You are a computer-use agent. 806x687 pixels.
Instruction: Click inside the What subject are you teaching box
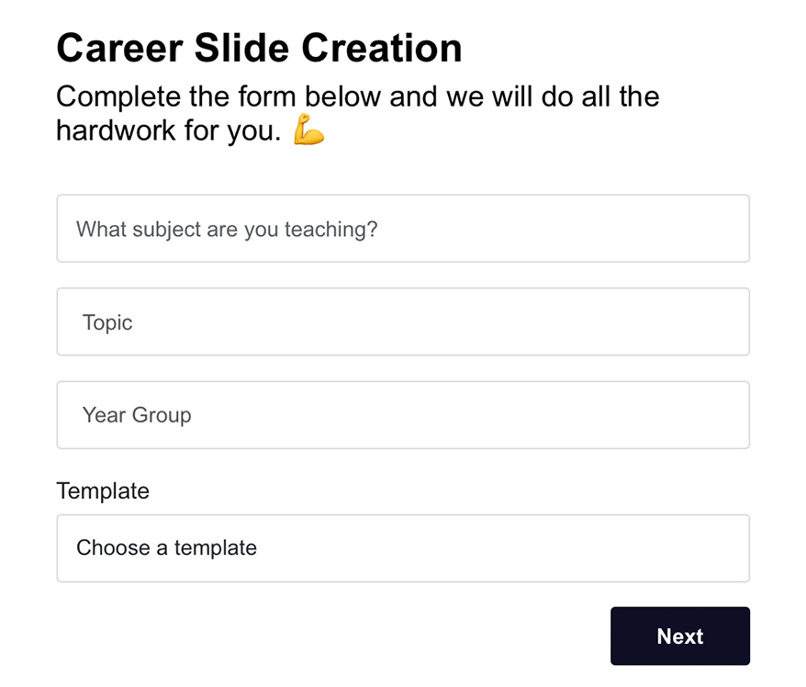(x=403, y=229)
